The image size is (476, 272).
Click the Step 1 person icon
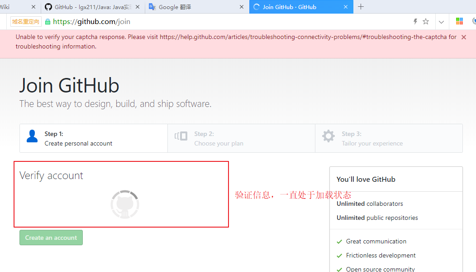(x=32, y=136)
